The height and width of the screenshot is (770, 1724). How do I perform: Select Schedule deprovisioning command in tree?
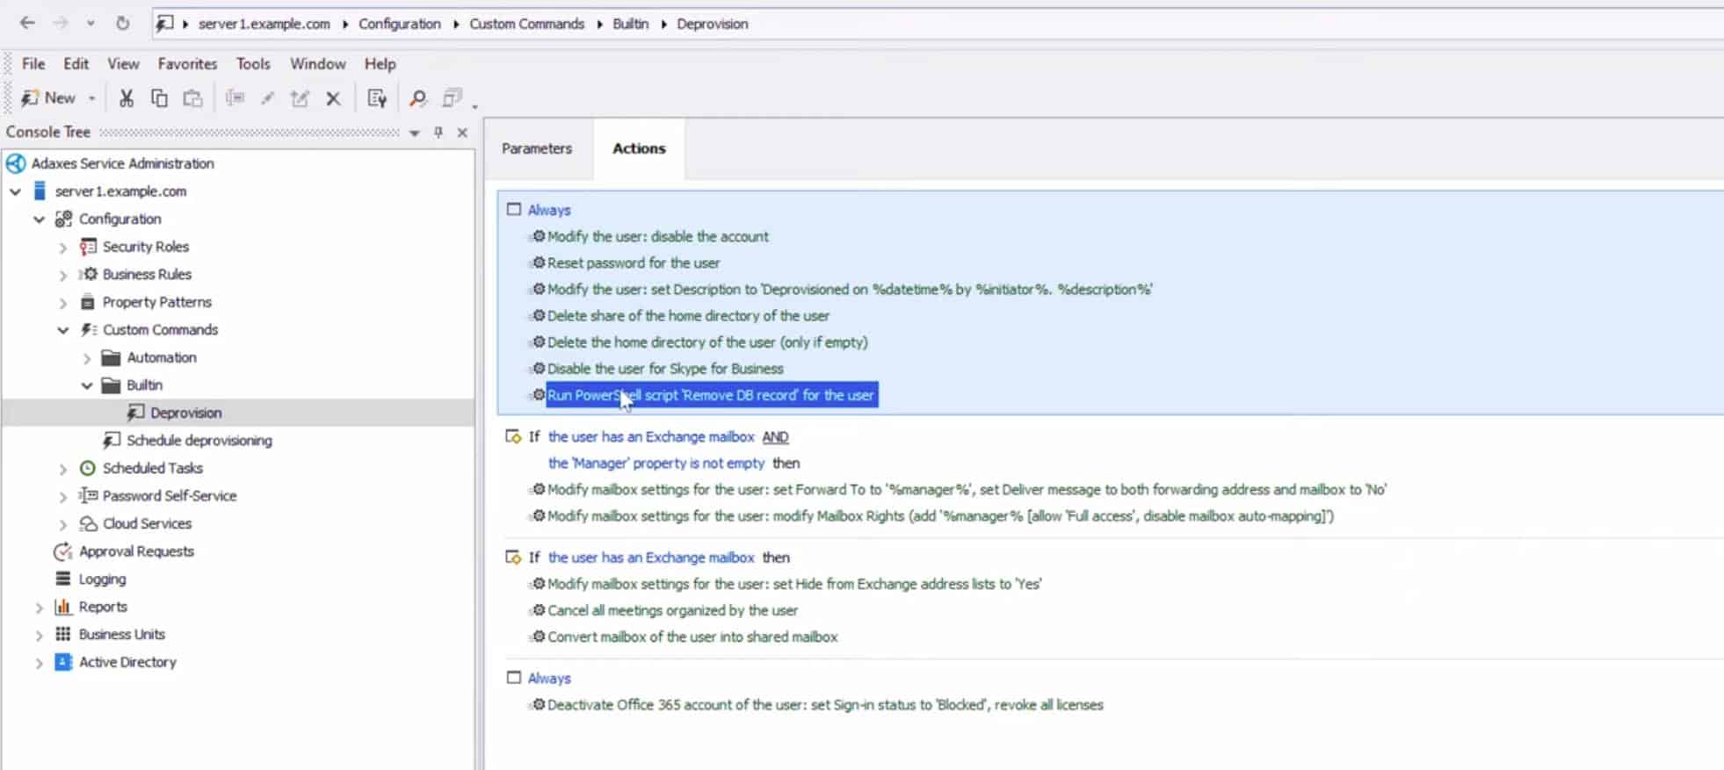click(x=199, y=440)
